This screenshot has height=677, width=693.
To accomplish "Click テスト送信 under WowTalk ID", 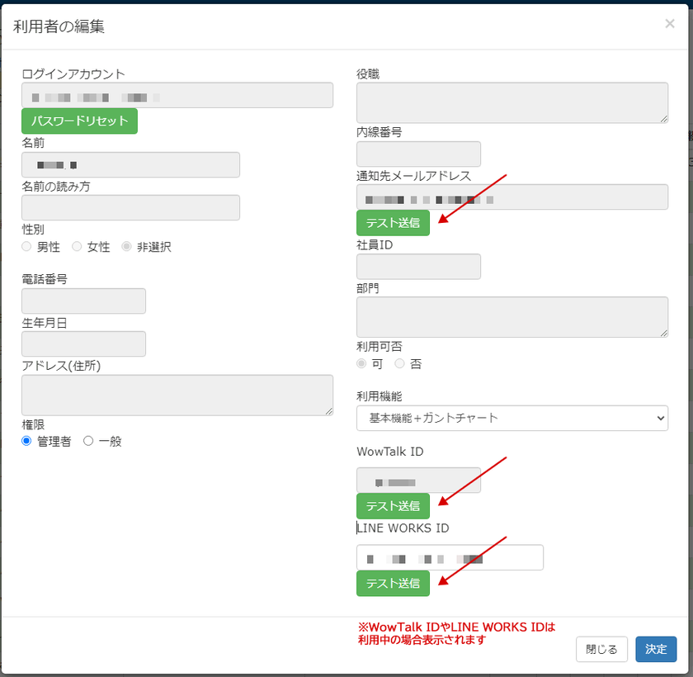I will pyautogui.click(x=393, y=506).
